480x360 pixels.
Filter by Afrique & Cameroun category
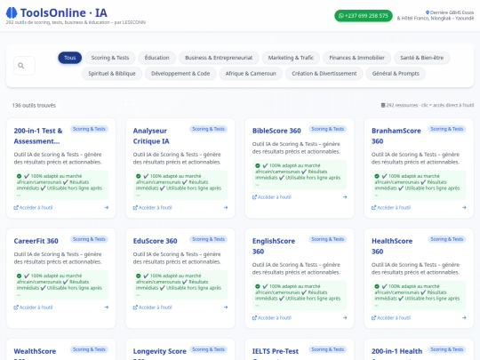pyautogui.click(x=251, y=74)
